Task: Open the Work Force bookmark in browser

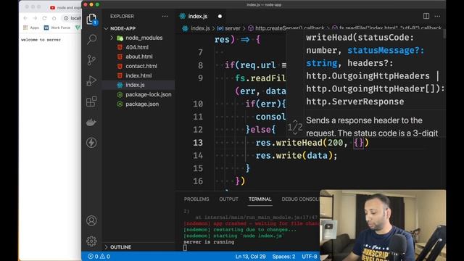Action: click(x=57, y=28)
